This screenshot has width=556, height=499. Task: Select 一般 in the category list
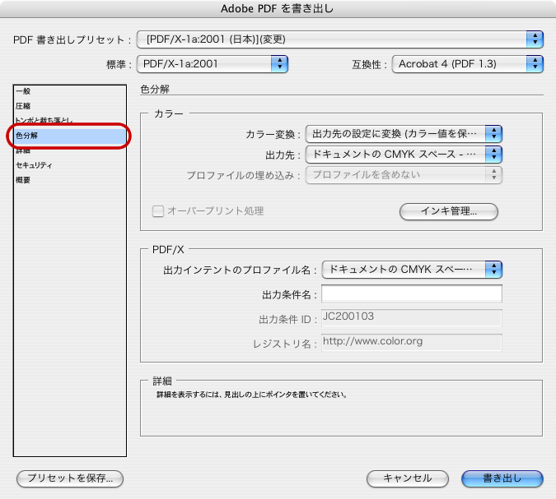[70, 91]
